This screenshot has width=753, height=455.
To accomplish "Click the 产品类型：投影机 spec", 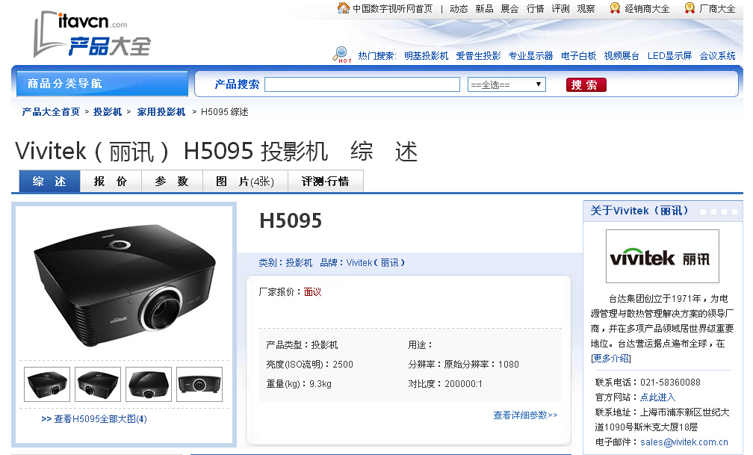I will click(x=302, y=345).
